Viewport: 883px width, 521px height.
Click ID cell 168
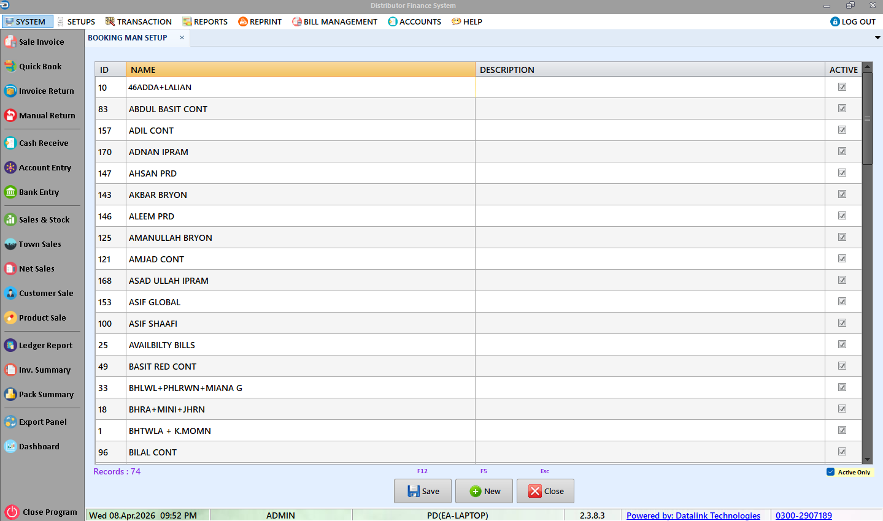[x=110, y=280]
